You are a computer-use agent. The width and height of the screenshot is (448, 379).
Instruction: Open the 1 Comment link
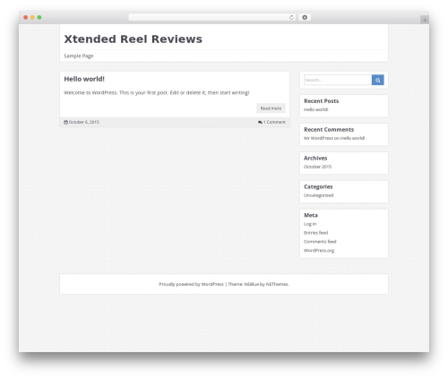pyautogui.click(x=274, y=122)
